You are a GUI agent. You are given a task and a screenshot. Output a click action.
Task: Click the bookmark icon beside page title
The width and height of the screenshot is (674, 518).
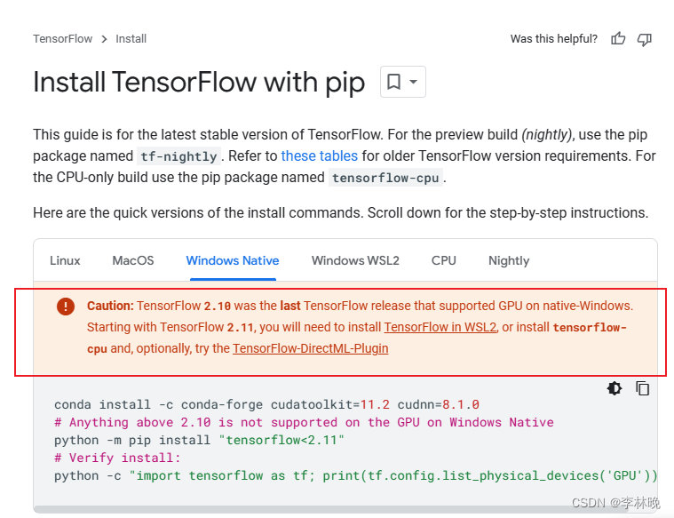point(393,82)
